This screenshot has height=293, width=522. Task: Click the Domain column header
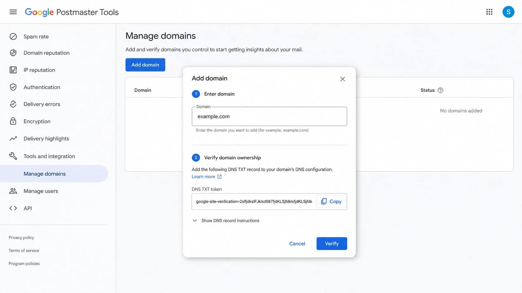(143, 90)
